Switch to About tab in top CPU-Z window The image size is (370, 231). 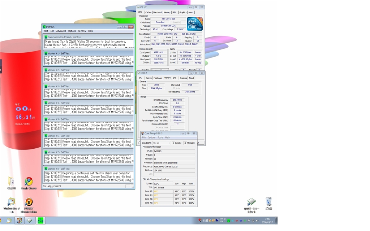point(191,13)
